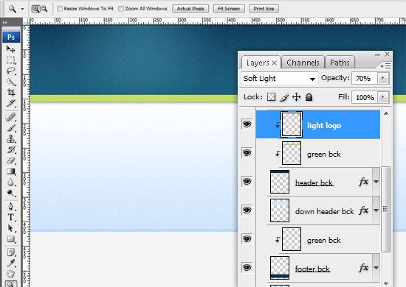The image size is (406, 287).
Task: Open the Opacity slider arrow
Action: click(383, 78)
